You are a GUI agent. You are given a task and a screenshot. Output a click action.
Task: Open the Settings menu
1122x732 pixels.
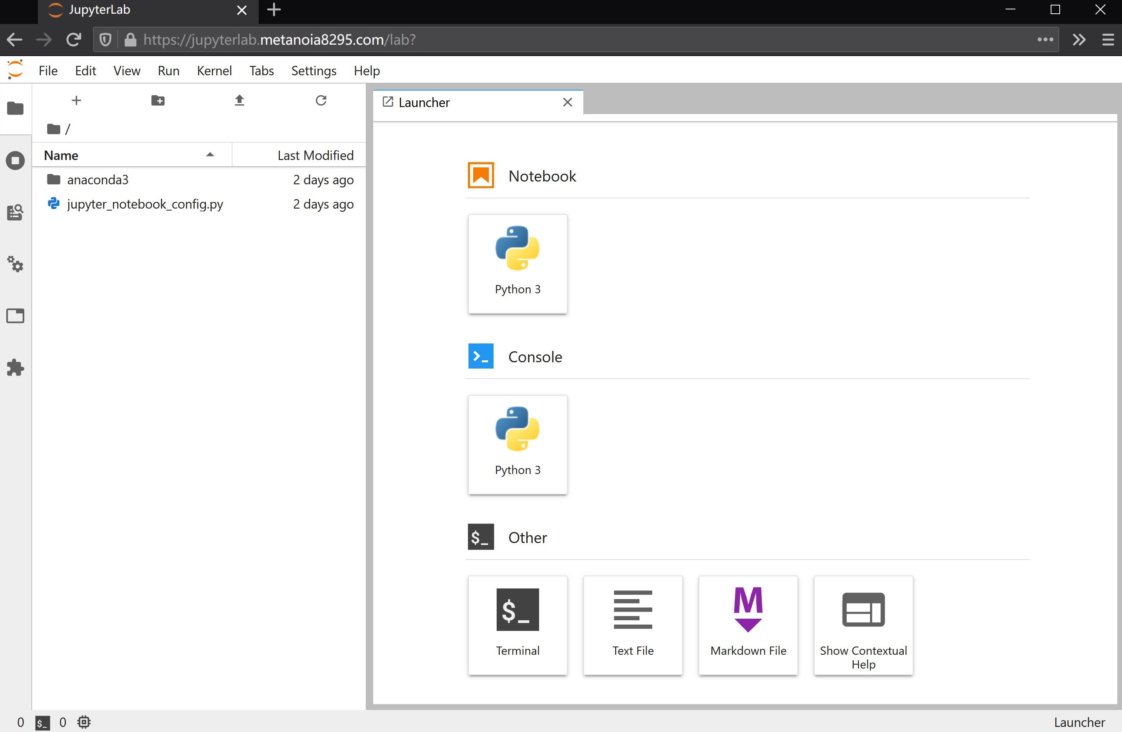click(x=314, y=71)
